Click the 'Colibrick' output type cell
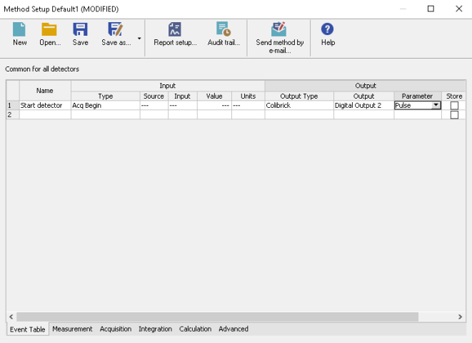This screenshot has height=343, width=472. coord(299,105)
